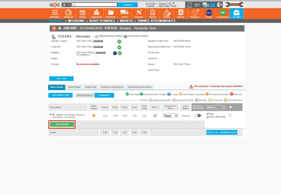Image resolution: width=281 pixels, height=194 pixels.
Task: Expand the Windscreen Washers defect line
Action: tap(50, 114)
